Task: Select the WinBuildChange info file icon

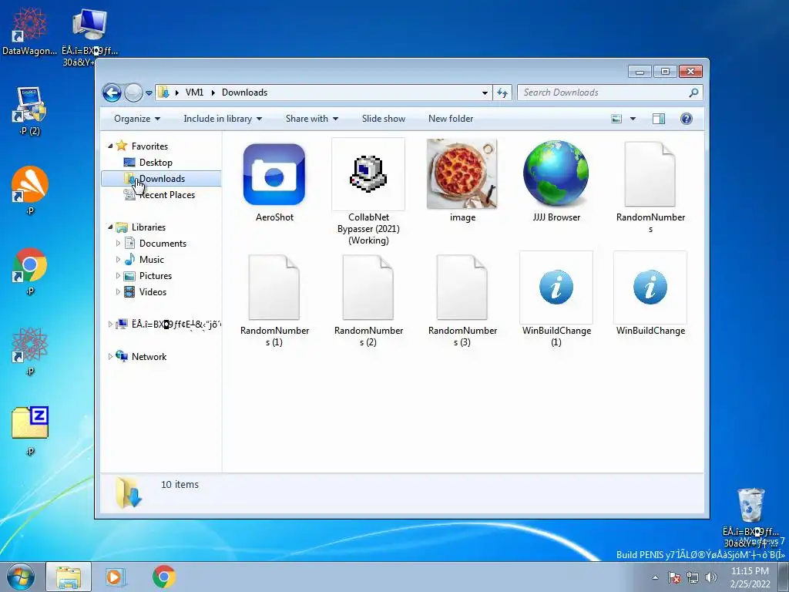Action: tap(650, 288)
